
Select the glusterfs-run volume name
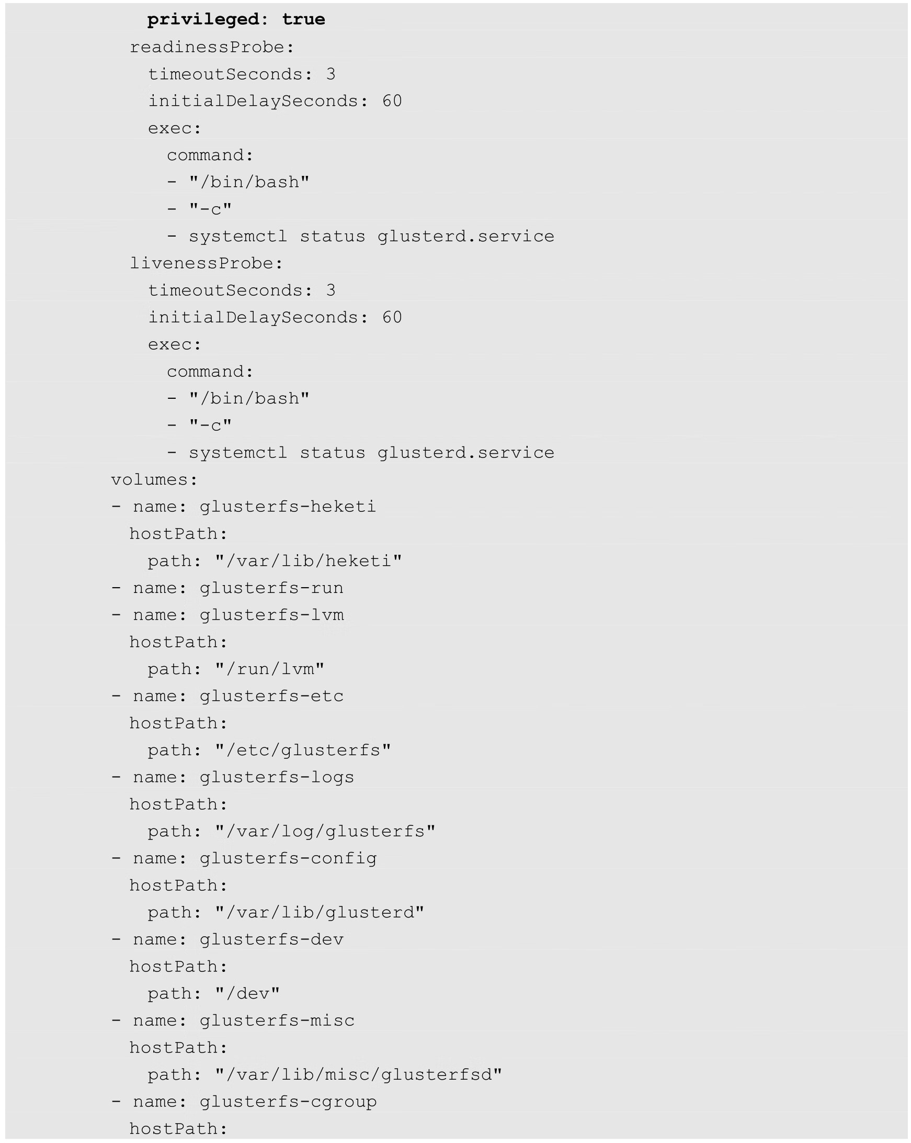click(x=271, y=588)
